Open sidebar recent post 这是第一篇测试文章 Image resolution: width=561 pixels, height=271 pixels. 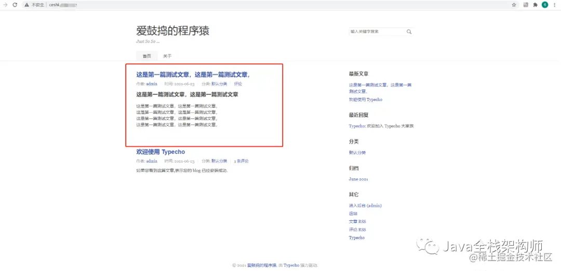pyautogui.click(x=380, y=88)
